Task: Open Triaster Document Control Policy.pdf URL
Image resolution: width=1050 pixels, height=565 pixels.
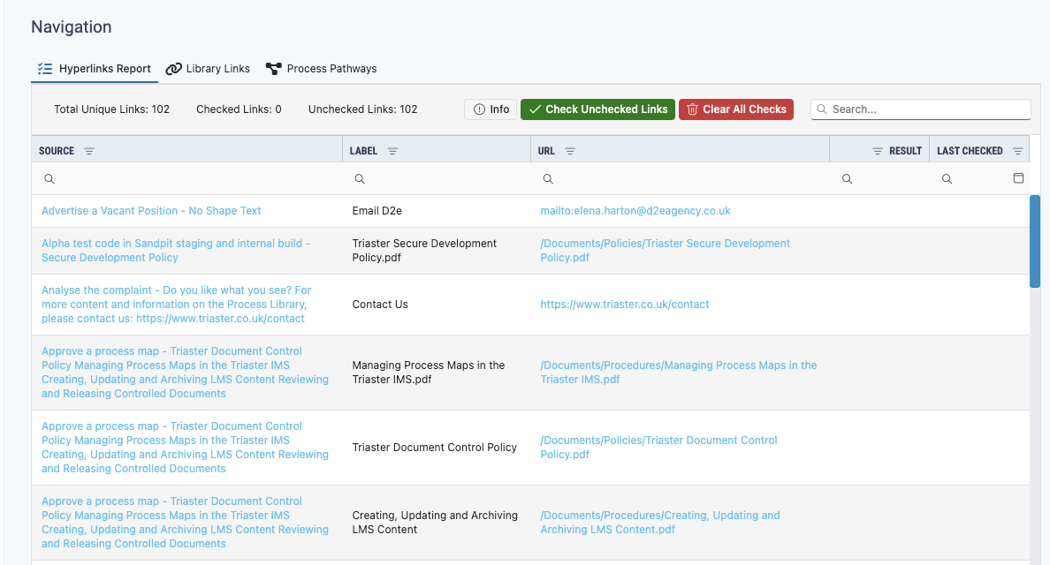Action: (659, 448)
